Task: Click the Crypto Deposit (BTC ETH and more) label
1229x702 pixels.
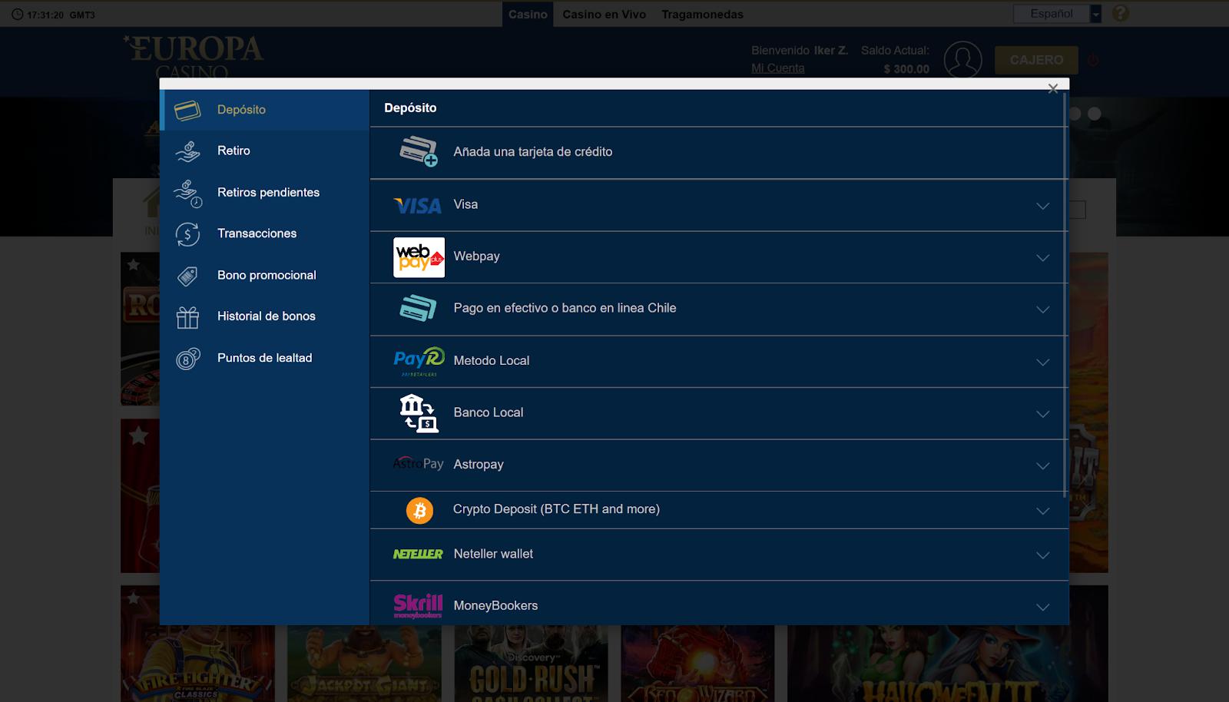Action: coord(556,509)
